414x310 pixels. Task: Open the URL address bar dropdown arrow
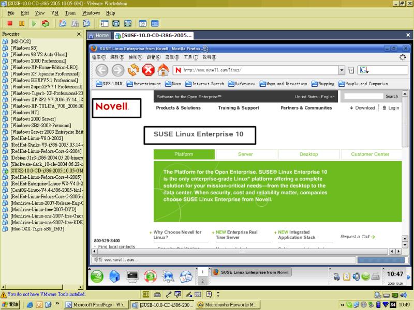342,70
